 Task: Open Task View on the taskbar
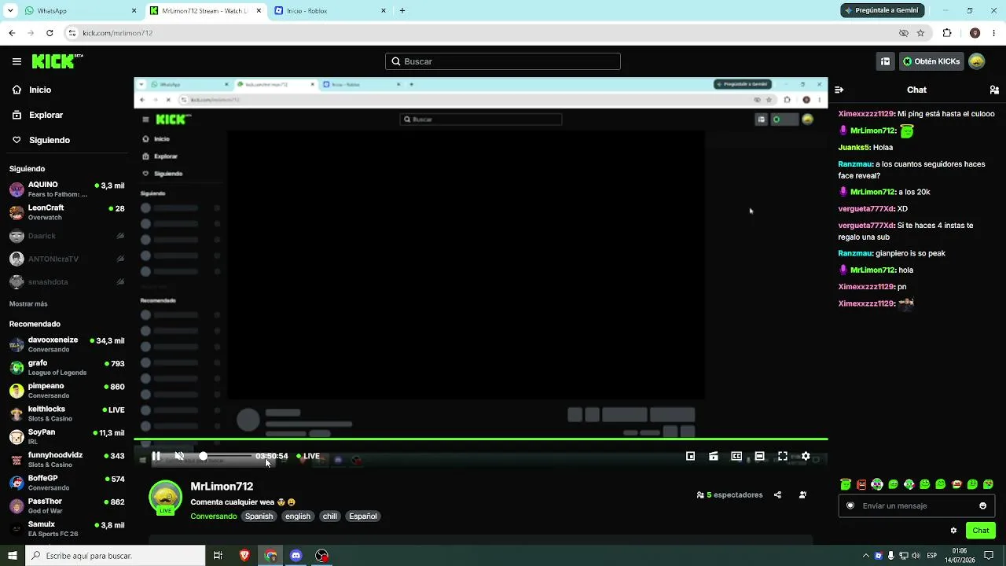click(218, 556)
